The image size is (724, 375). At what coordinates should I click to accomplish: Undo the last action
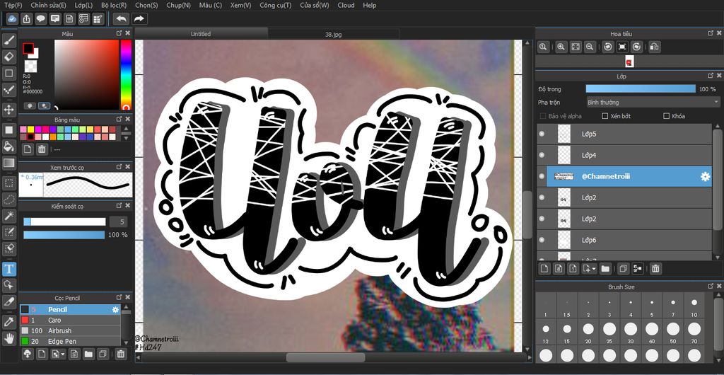[121, 19]
